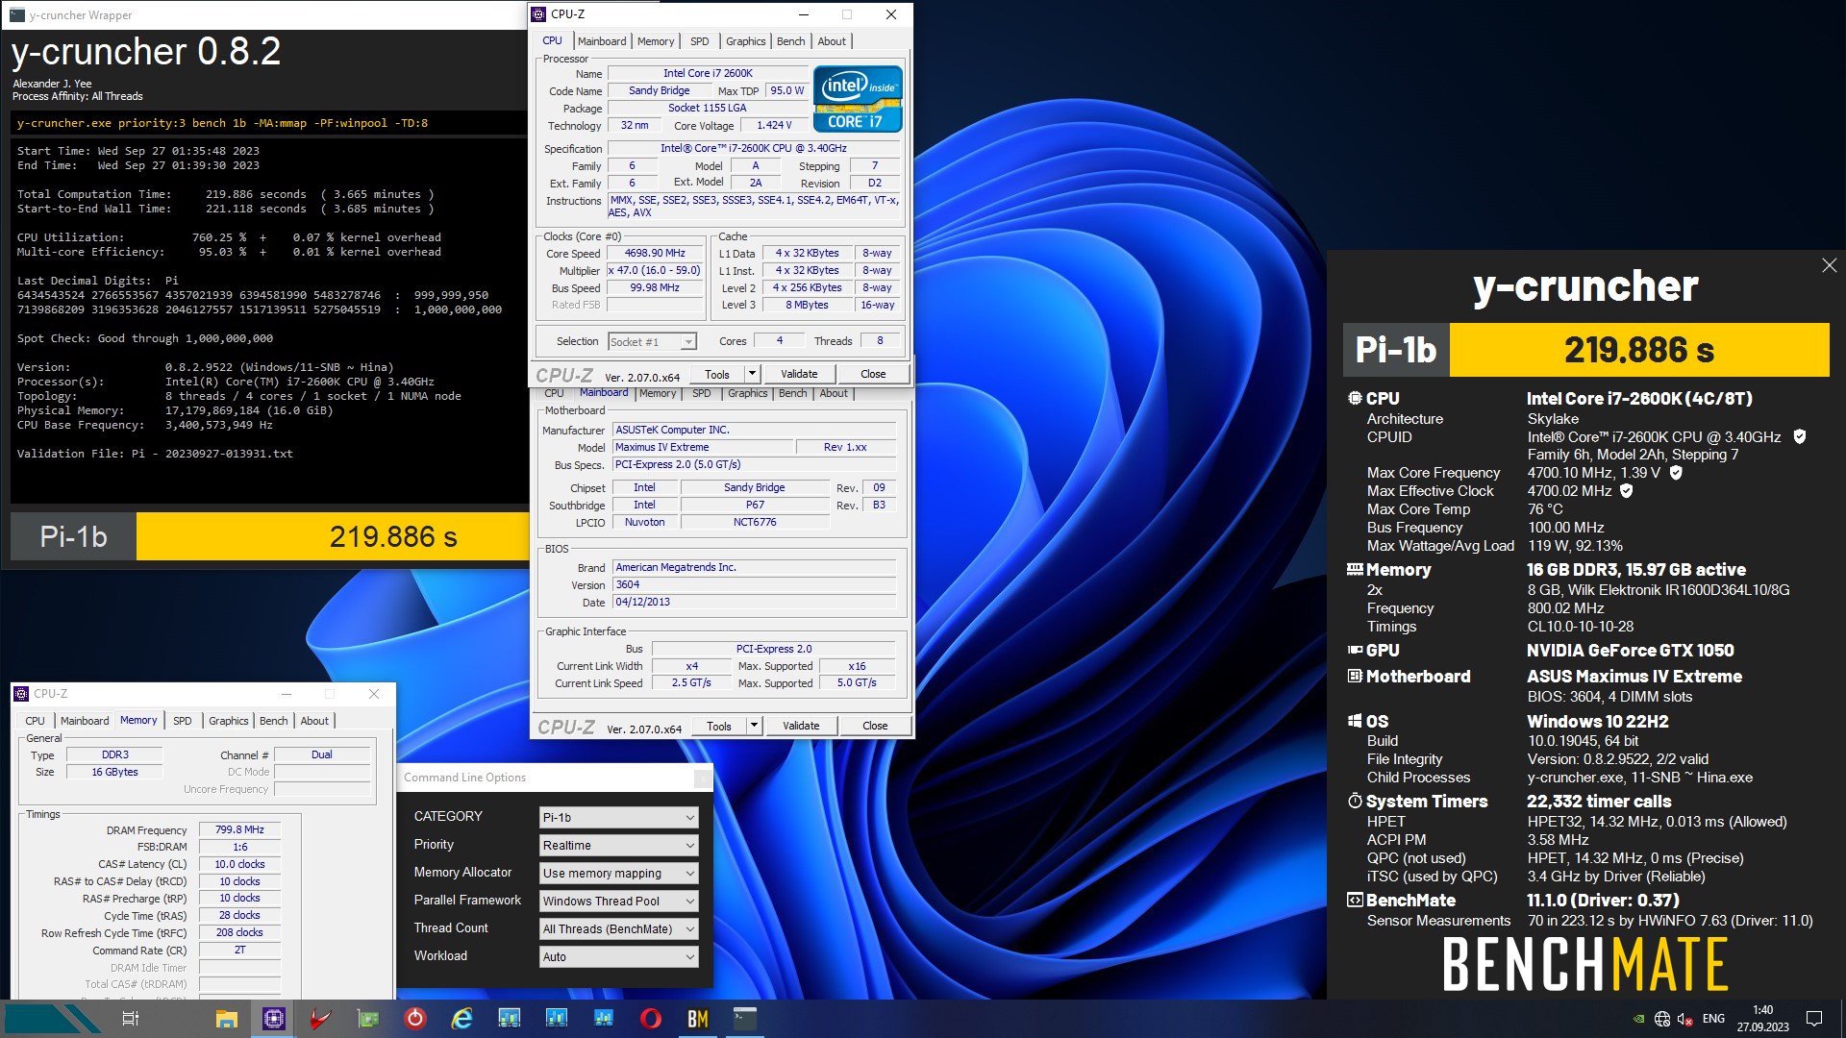Click the OS Windows logo icon in BenchMate panel
The width and height of the screenshot is (1846, 1038).
(1355, 721)
